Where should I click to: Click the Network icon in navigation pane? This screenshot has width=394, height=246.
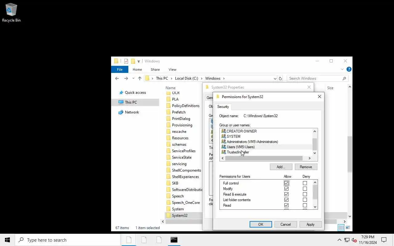121,112
